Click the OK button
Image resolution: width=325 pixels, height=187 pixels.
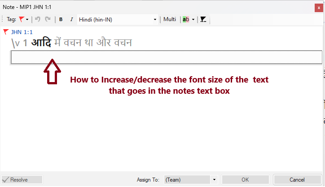[x=245, y=179]
